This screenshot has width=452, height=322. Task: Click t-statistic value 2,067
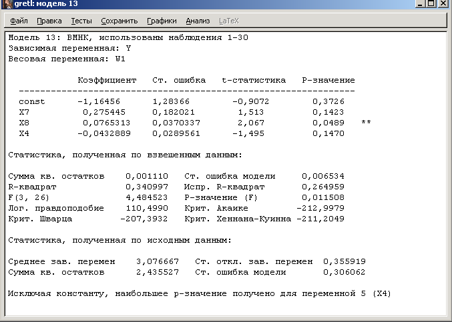coord(251,123)
